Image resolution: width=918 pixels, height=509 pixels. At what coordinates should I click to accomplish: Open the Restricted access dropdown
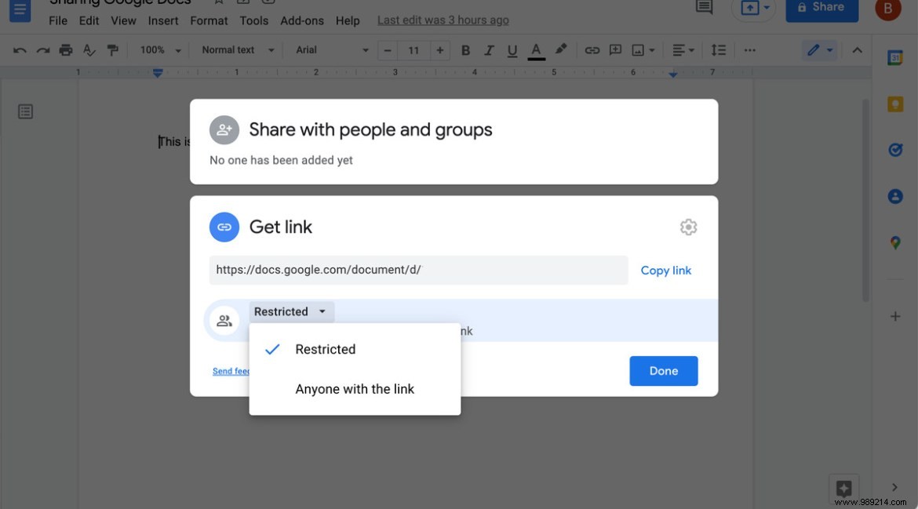(x=291, y=311)
